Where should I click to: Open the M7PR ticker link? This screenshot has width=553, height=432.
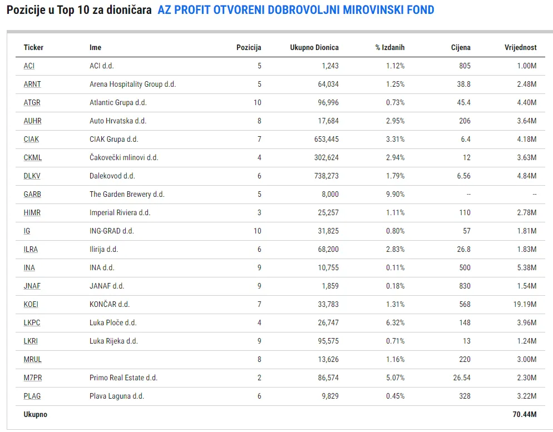coord(32,378)
